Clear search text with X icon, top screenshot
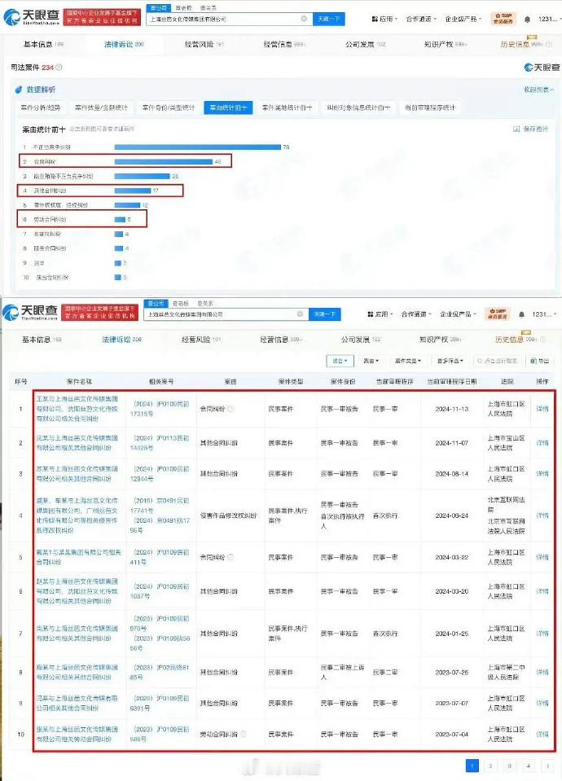This screenshot has height=781, width=562. pyautogui.click(x=304, y=19)
